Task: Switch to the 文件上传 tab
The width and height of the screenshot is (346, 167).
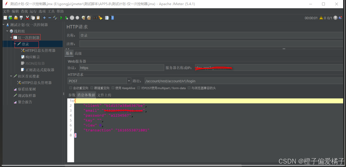Action: point(104,95)
